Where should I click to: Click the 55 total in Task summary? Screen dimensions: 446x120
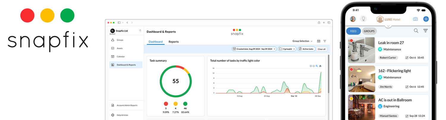click(176, 81)
